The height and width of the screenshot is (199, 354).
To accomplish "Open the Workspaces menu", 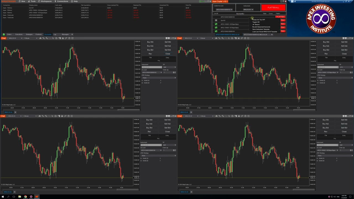I will (x=45, y=1).
